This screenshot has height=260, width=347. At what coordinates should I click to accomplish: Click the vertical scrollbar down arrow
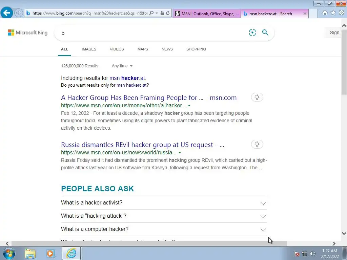[344, 233]
